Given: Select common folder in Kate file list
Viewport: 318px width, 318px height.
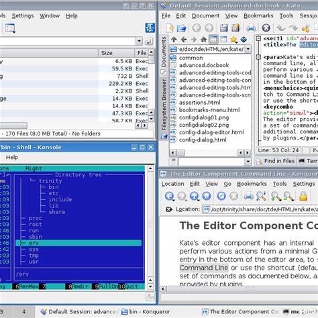Looking at the screenshot, I should [191, 58].
